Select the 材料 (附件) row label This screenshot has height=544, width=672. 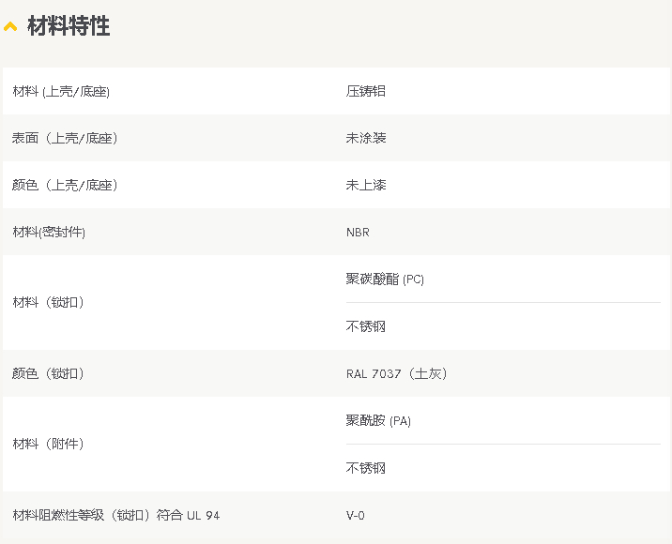pos(48,444)
